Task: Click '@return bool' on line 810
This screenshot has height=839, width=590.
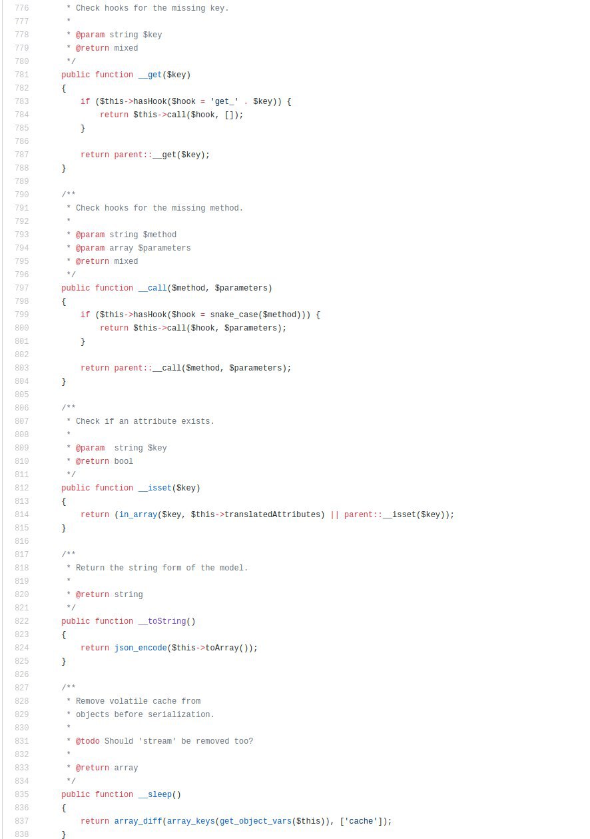Action: click(x=105, y=461)
